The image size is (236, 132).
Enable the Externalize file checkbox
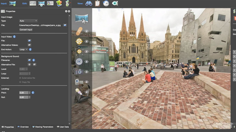point(20,78)
